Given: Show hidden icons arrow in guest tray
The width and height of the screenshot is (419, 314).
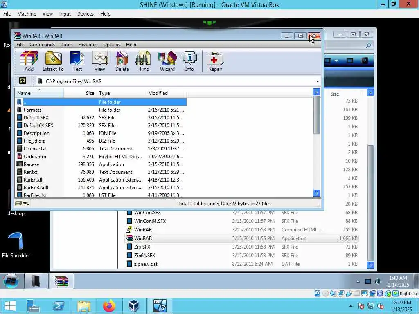Looking at the screenshot, I should click(358, 281).
